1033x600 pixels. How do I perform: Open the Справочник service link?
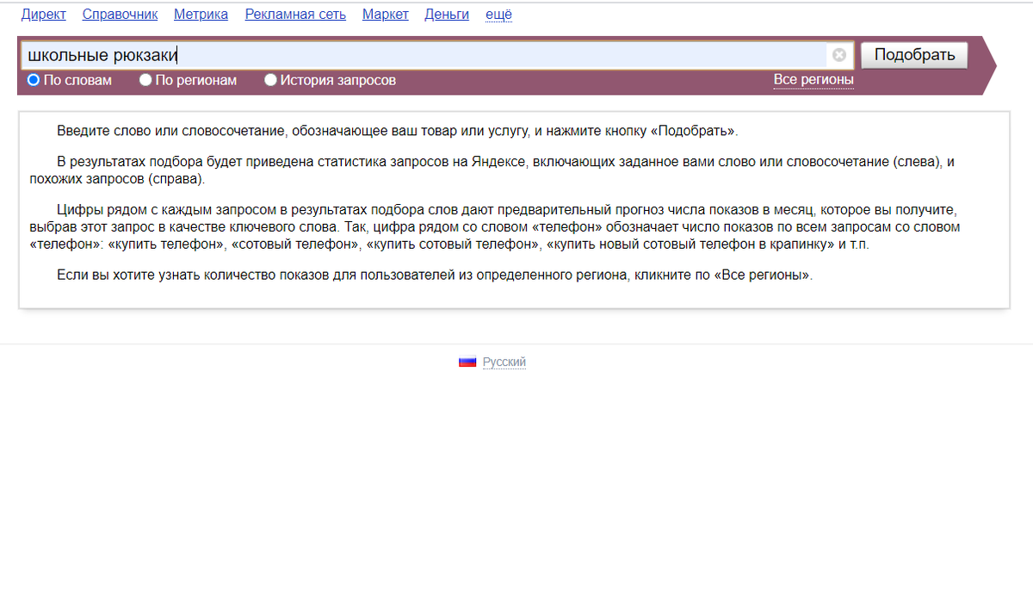point(120,15)
